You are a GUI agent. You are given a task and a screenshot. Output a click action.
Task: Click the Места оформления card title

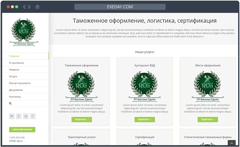click(208, 65)
